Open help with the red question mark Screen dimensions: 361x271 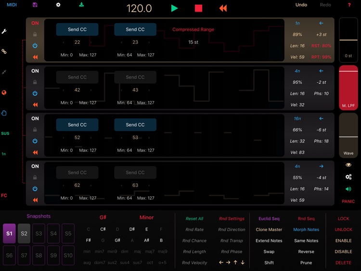pyautogui.click(x=349, y=5)
